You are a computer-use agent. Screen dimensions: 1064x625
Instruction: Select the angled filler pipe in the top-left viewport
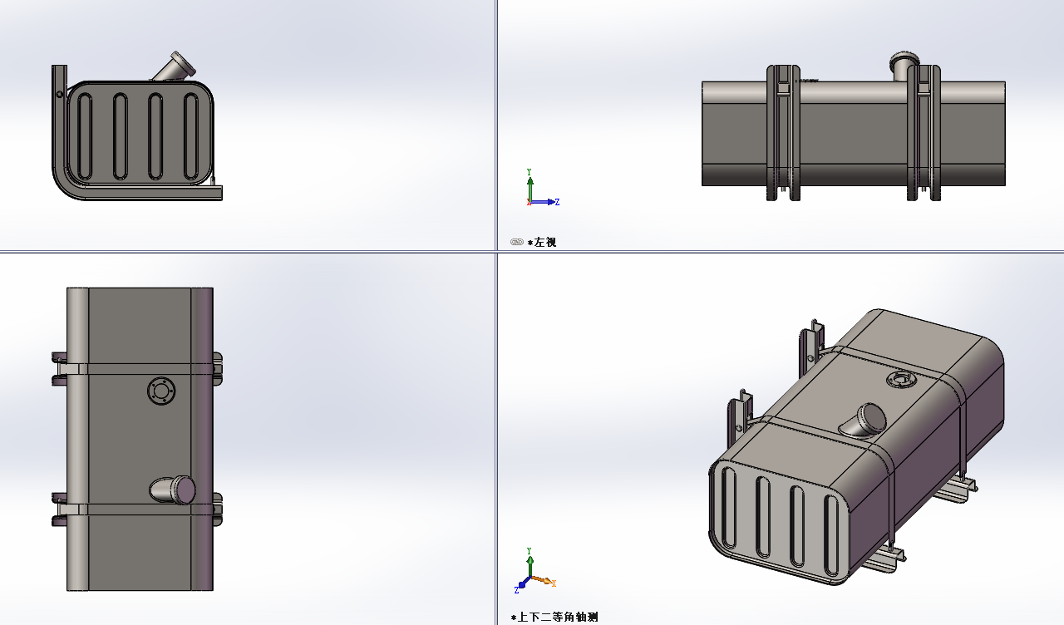click(x=175, y=68)
